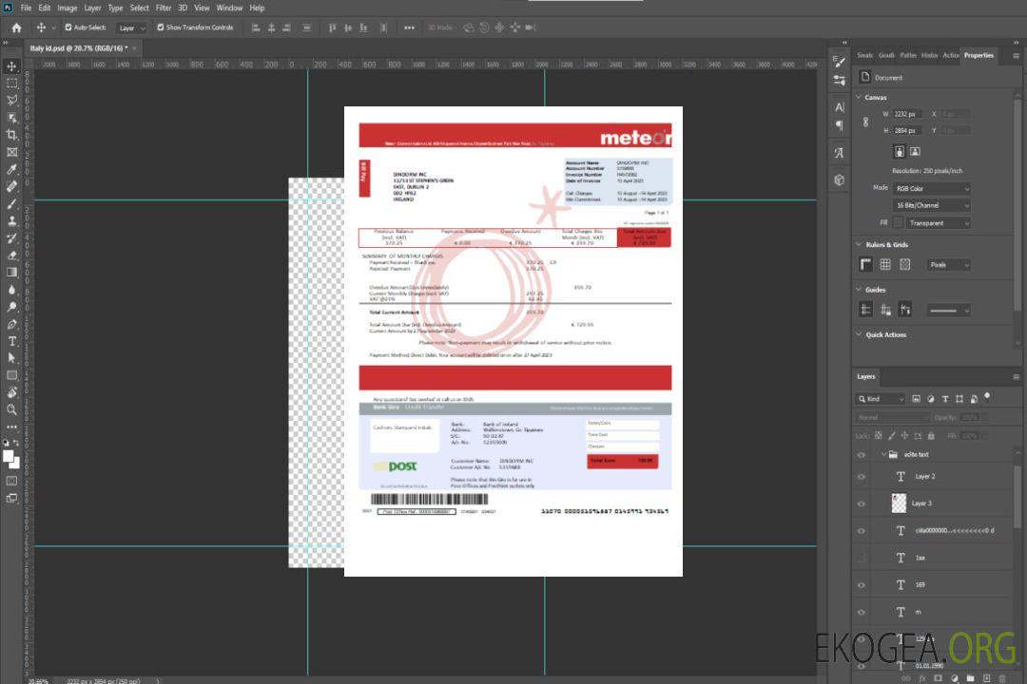Toggle Show Transform Controls checkbox
The image size is (1027, 684).
point(161,28)
